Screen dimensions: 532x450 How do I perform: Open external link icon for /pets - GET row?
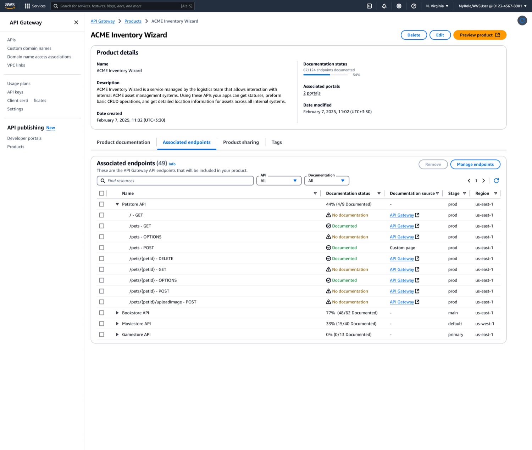point(417,226)
